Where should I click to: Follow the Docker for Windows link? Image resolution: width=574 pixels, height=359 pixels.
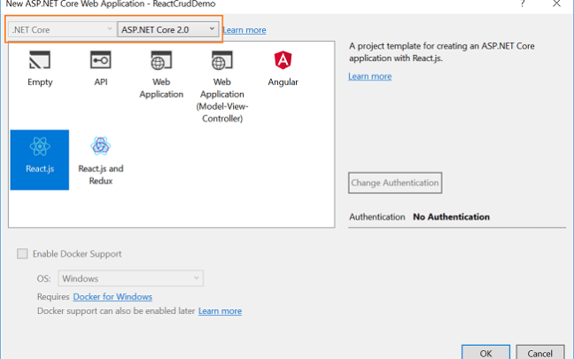[112, 296]
